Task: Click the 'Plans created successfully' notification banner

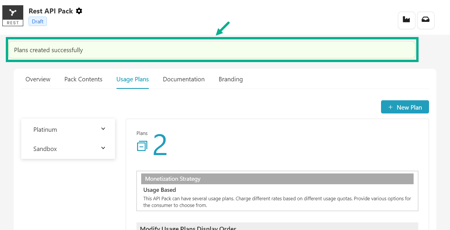Action: 212,50
